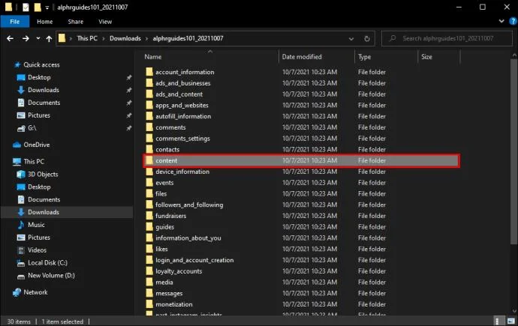This screenshot has height=326, width=518.
Task: Click the properties checkmark icon in title bar
Action: 26,7
